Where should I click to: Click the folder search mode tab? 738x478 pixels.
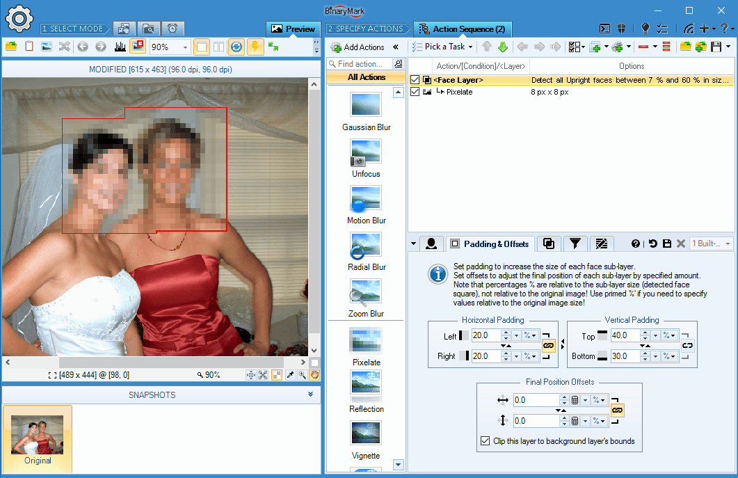click(148, 29)
